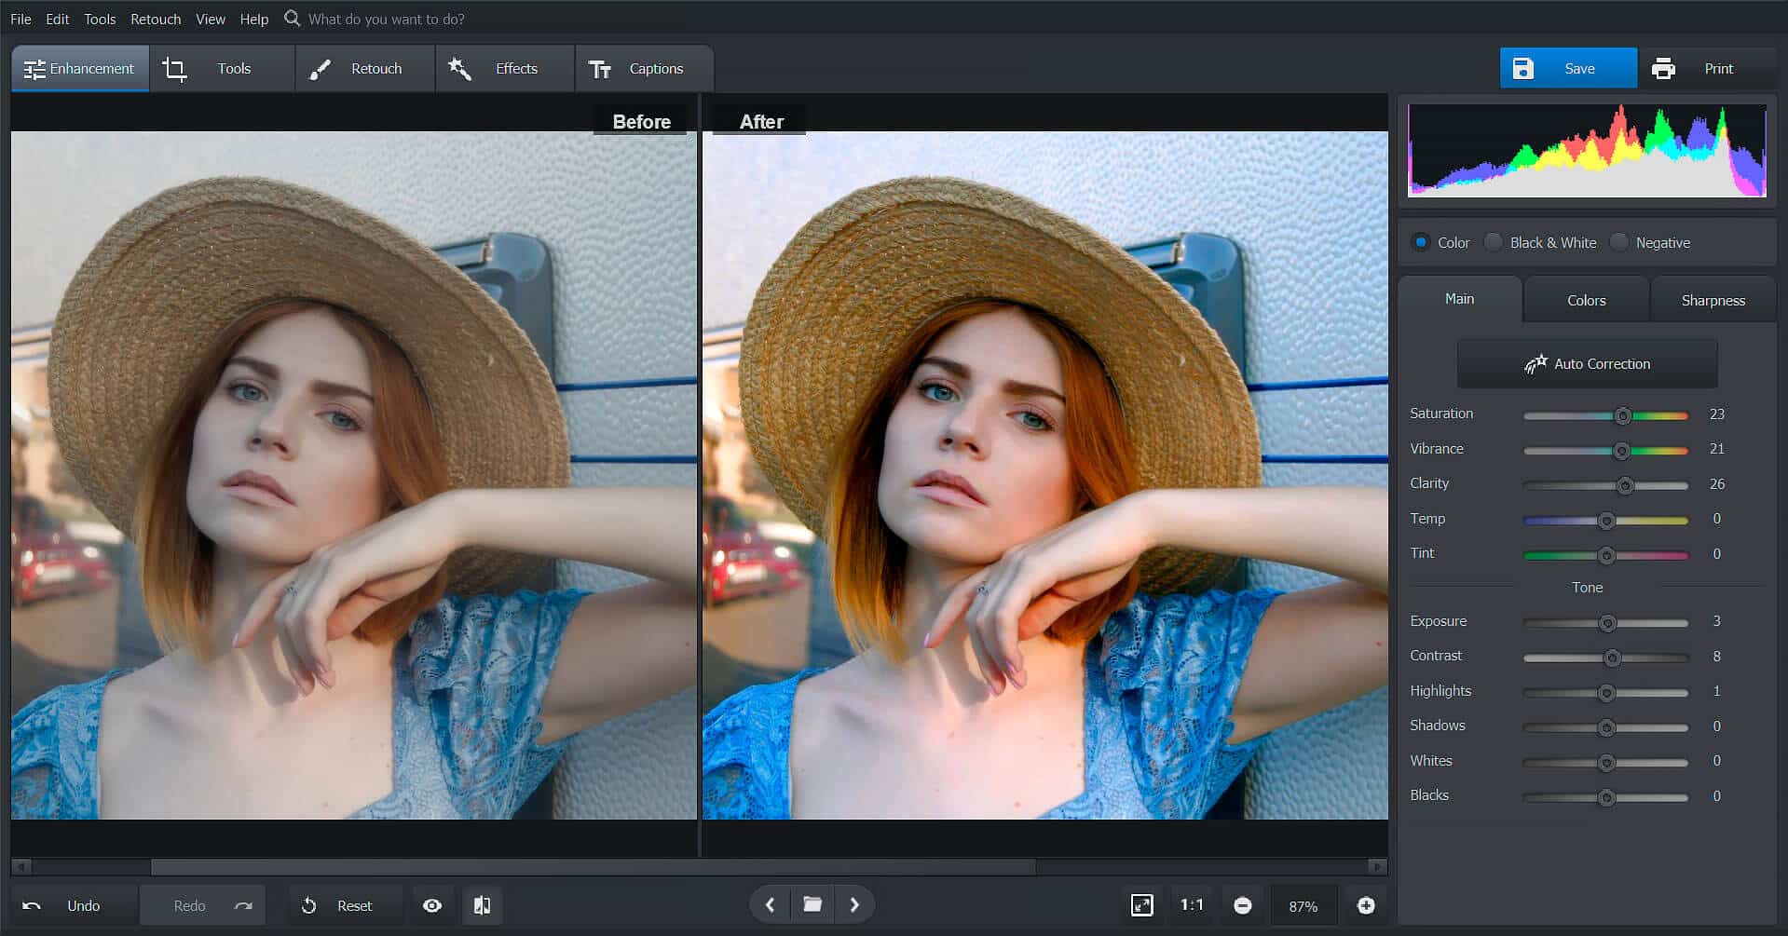Image resolution: width=1788 pixels, height=936 pixels.
Task: Preview the original with the eye icon
Action: tap(431, 904)
